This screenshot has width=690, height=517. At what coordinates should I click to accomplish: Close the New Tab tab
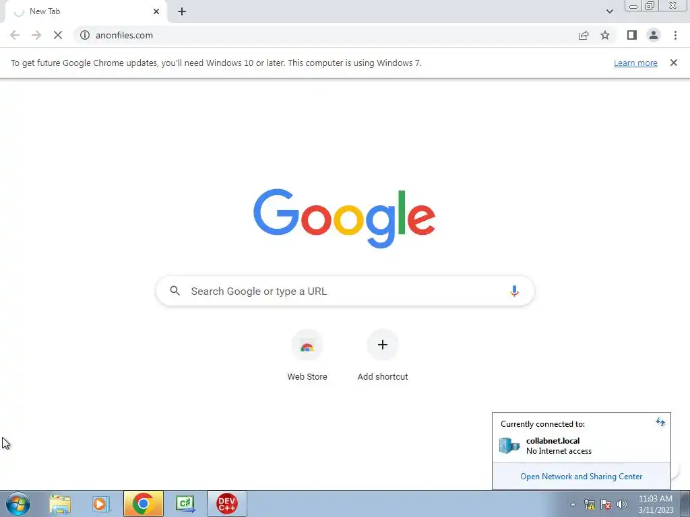coord(156,11)
